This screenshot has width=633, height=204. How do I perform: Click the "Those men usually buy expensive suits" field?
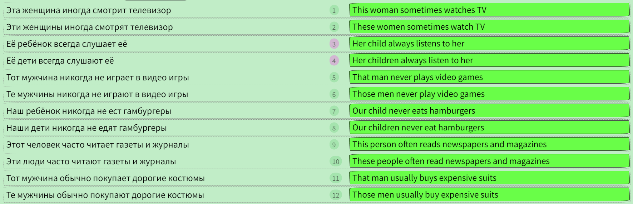[x=489, y=195]
